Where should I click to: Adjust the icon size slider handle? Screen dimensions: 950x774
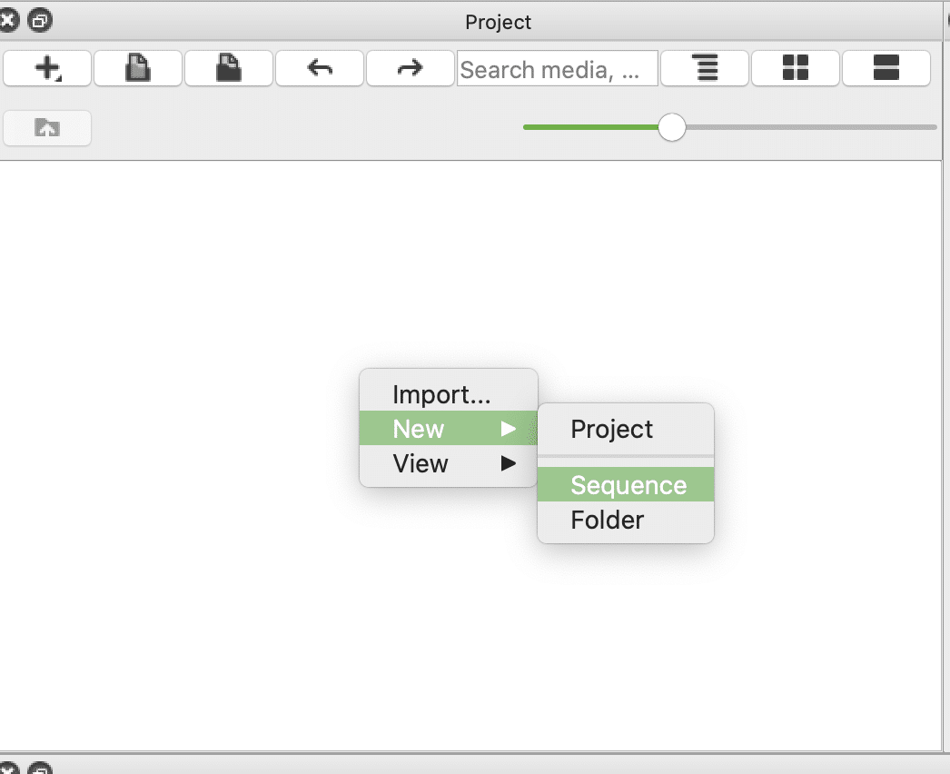tap(672, 127)
